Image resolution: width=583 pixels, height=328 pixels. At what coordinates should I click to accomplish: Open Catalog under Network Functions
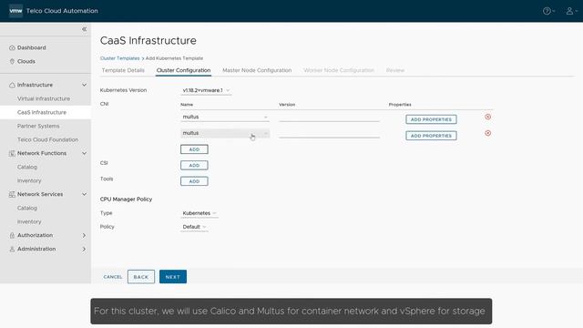tap(27, 167)
